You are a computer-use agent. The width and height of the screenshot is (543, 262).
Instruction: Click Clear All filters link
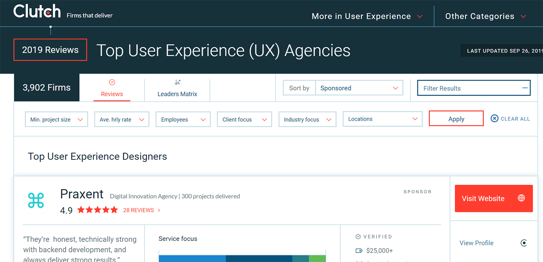coord(515,119)
